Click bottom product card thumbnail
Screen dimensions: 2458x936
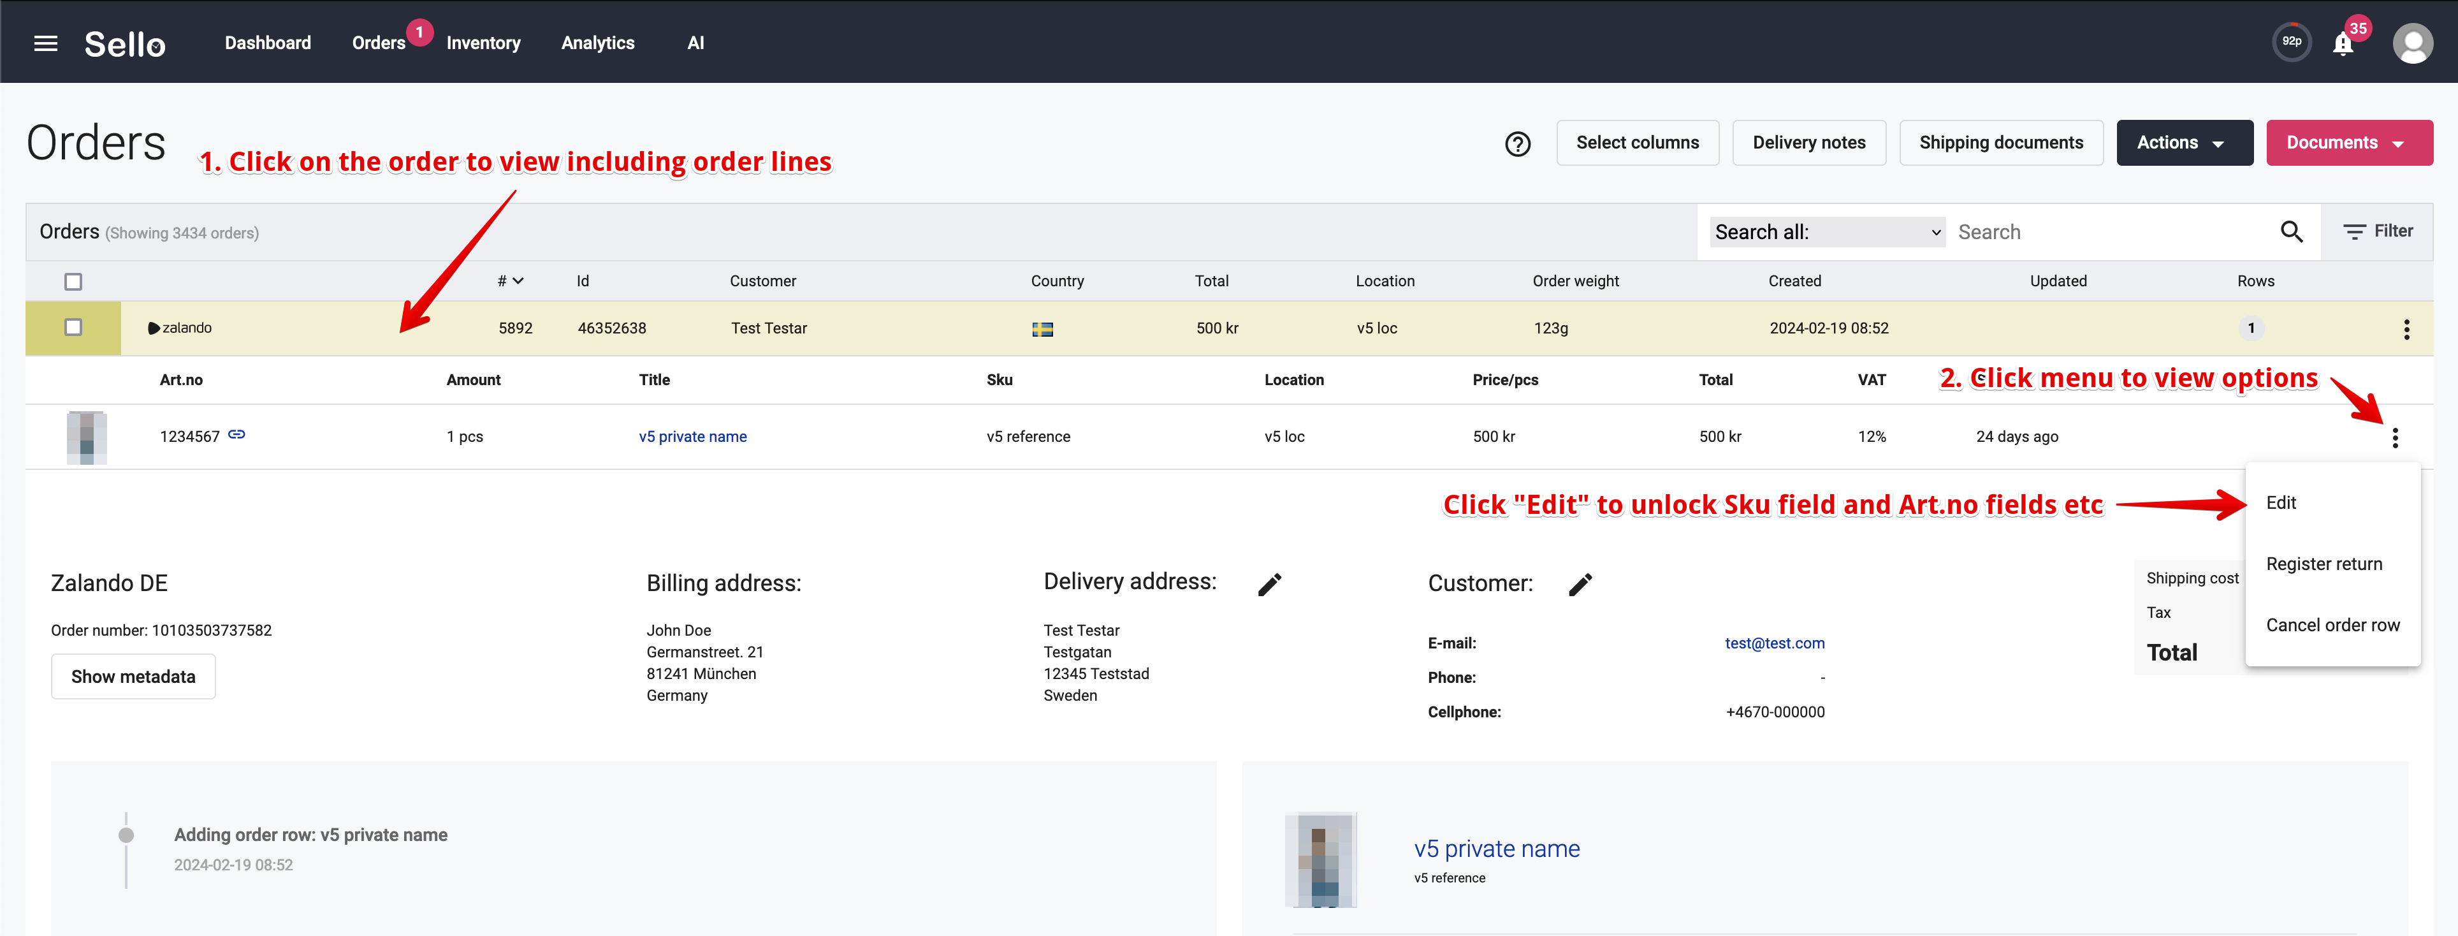1321,859
